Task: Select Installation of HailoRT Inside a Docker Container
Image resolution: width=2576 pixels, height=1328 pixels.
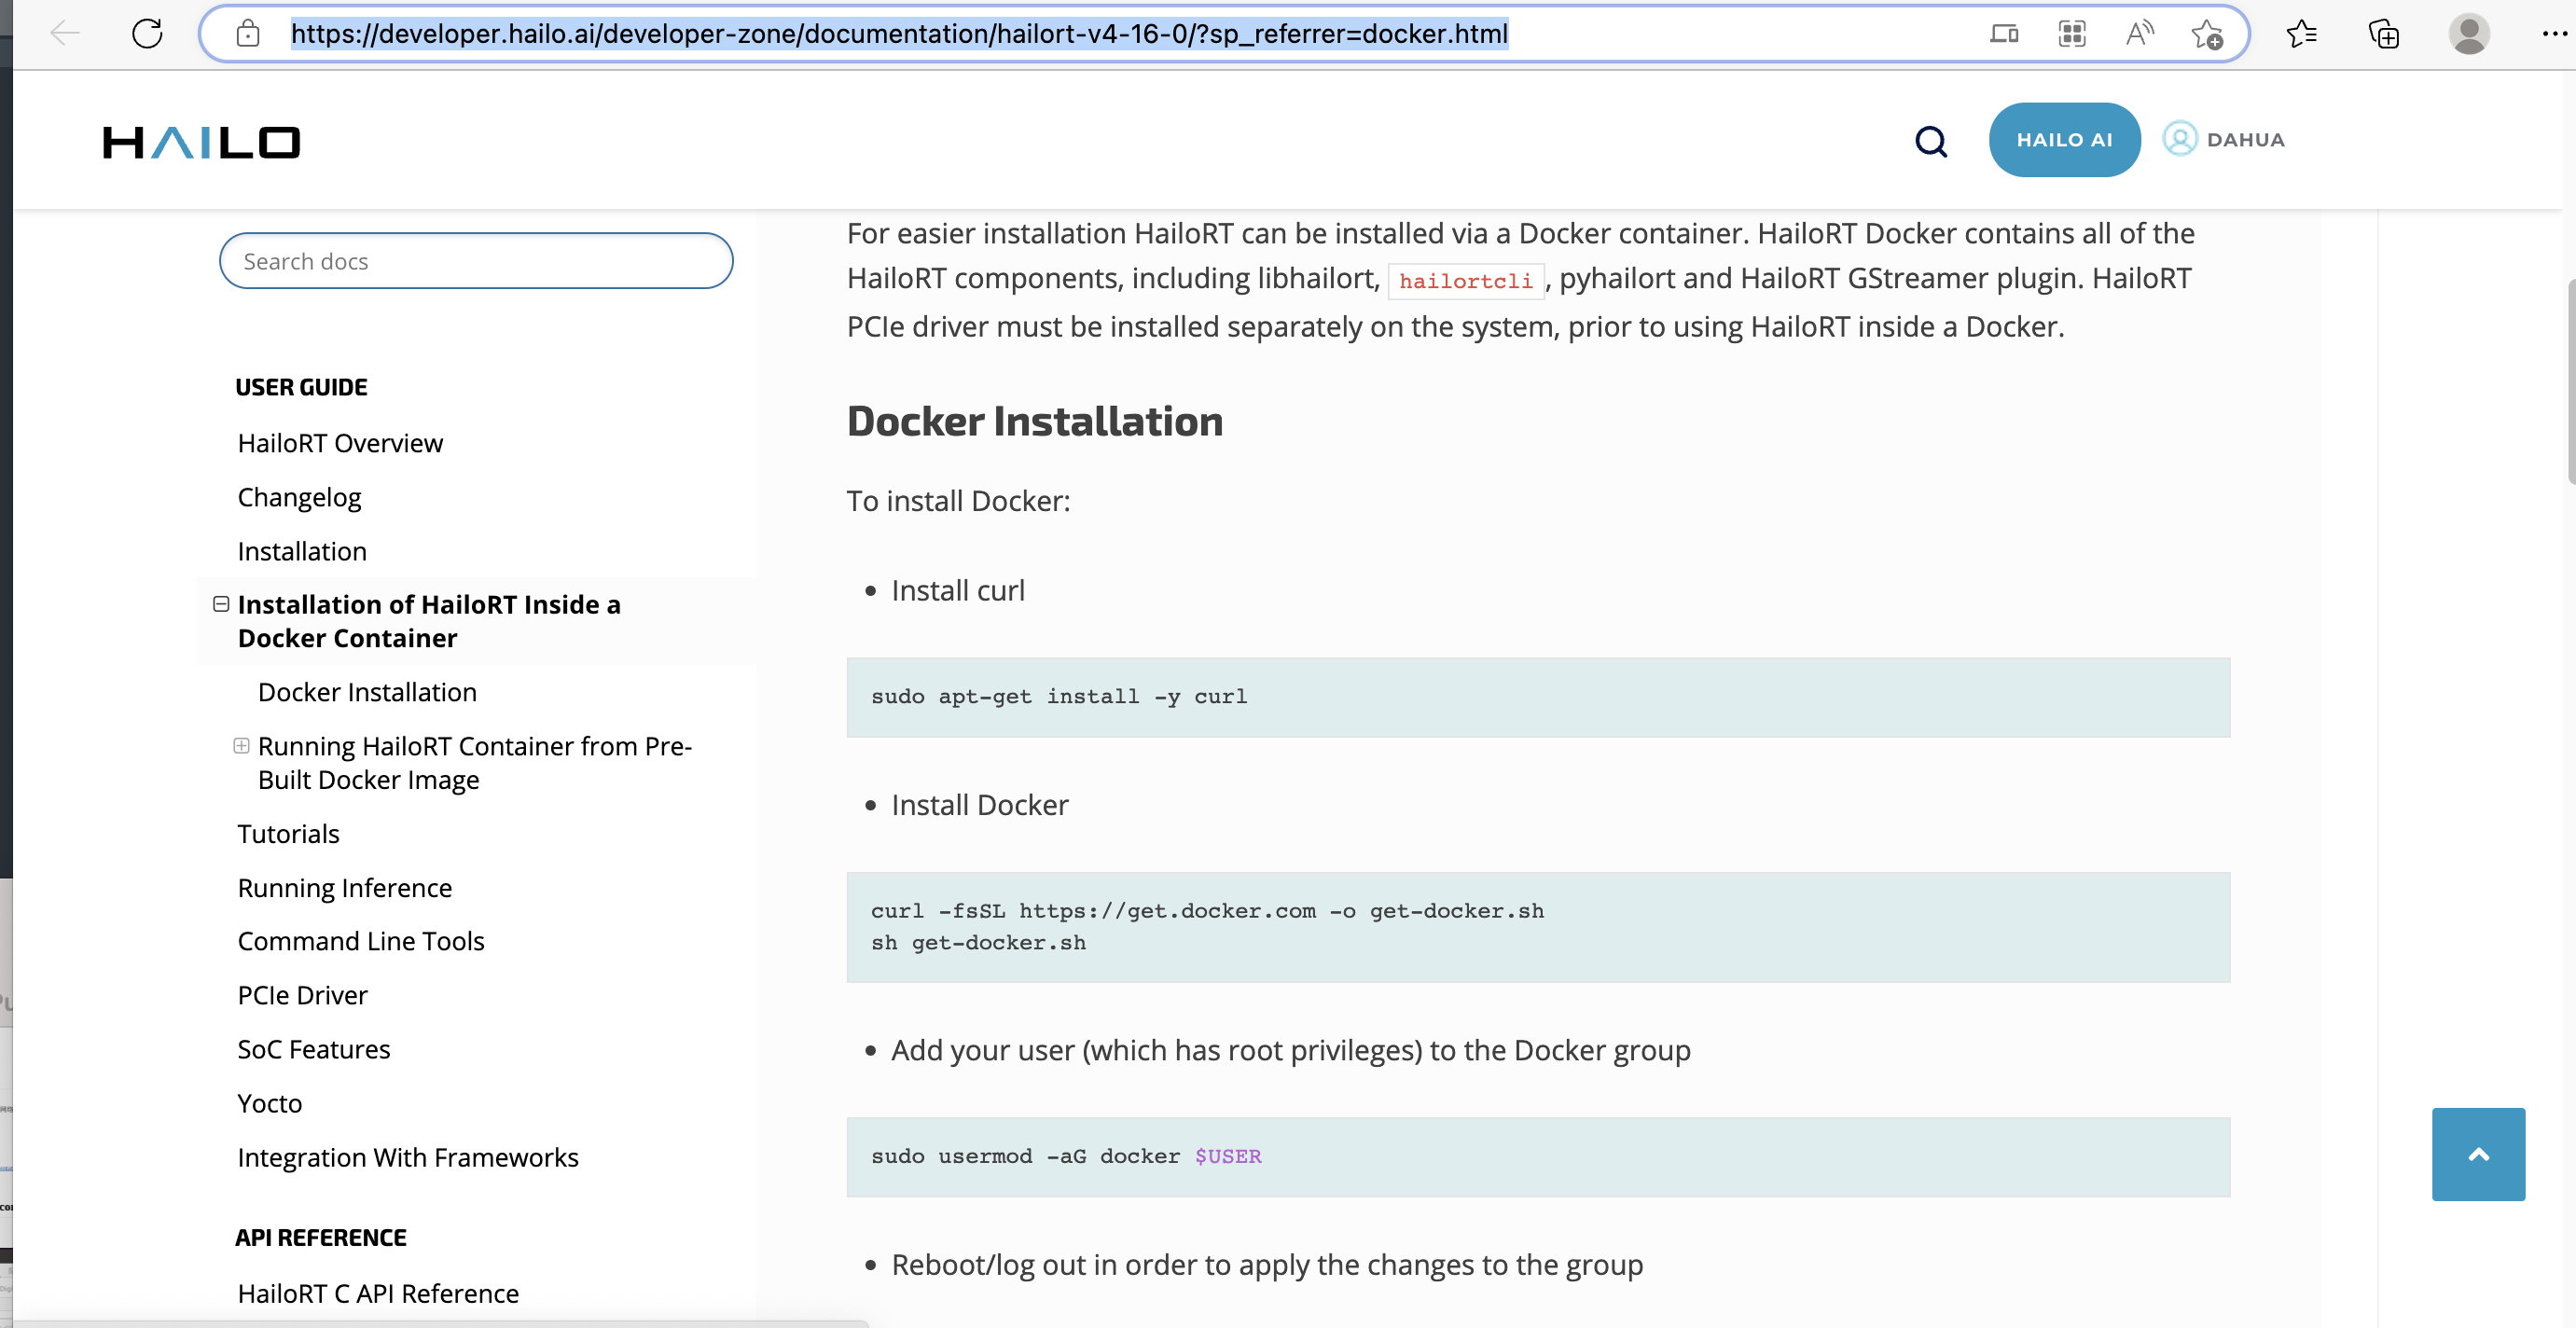Action: coord(429,621)
